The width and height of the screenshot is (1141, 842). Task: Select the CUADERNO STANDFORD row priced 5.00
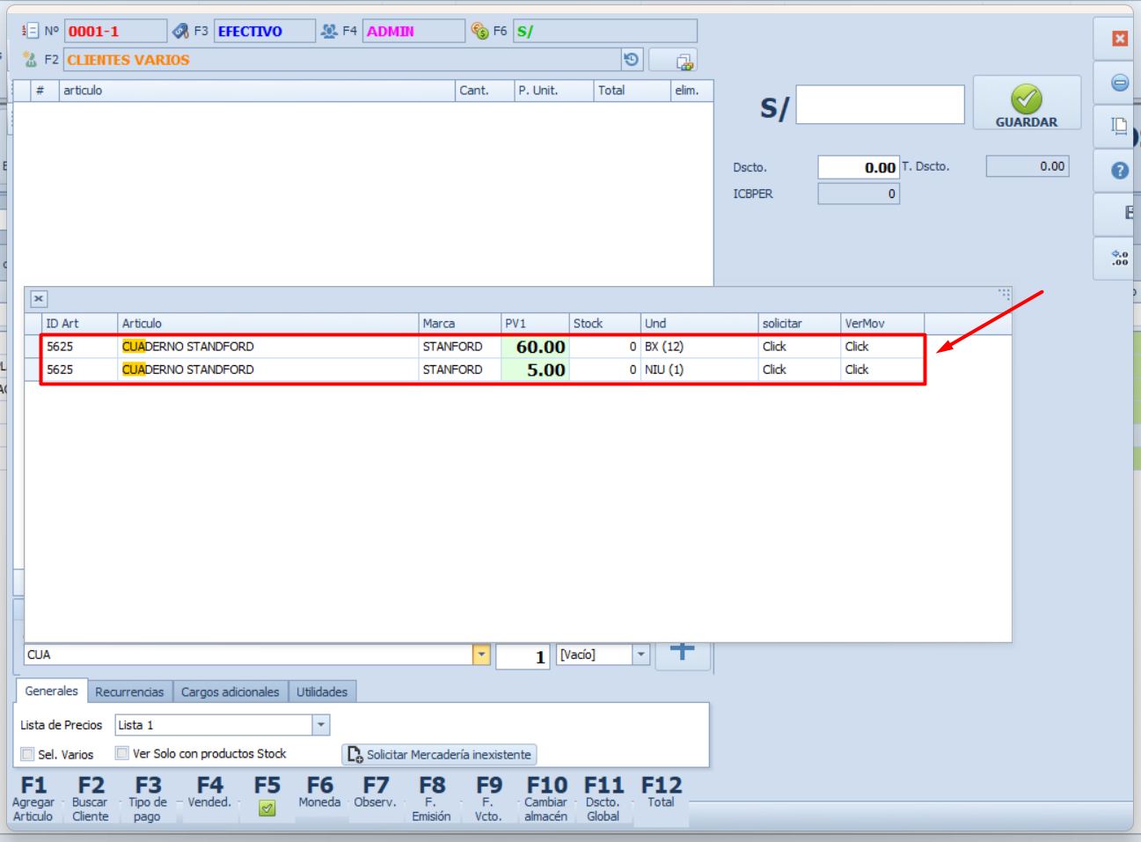[483, 370]
